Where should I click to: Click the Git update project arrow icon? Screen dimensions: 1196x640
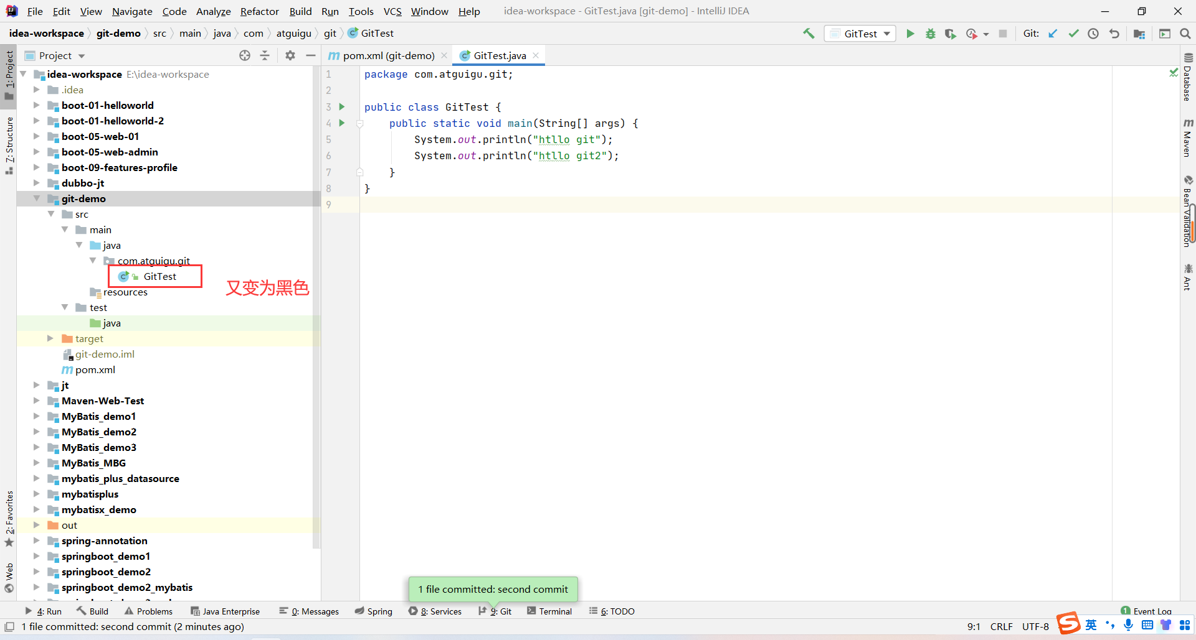pos(1053,34)
